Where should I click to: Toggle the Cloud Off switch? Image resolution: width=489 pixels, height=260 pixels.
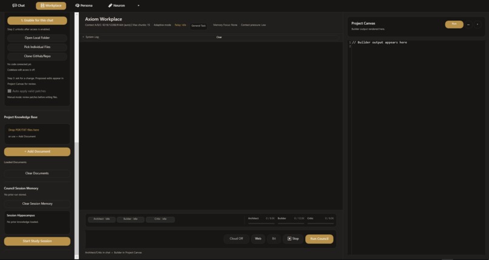(x=236, y=239)
